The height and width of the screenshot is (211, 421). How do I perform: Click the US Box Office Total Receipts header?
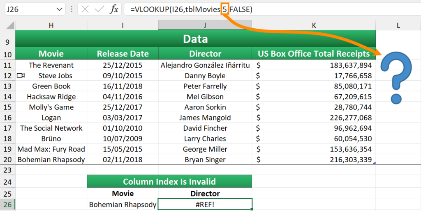tap(314, 54)
